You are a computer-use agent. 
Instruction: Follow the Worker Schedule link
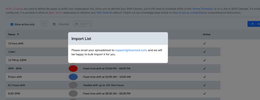pyautogui.click(x=202, y=9)
